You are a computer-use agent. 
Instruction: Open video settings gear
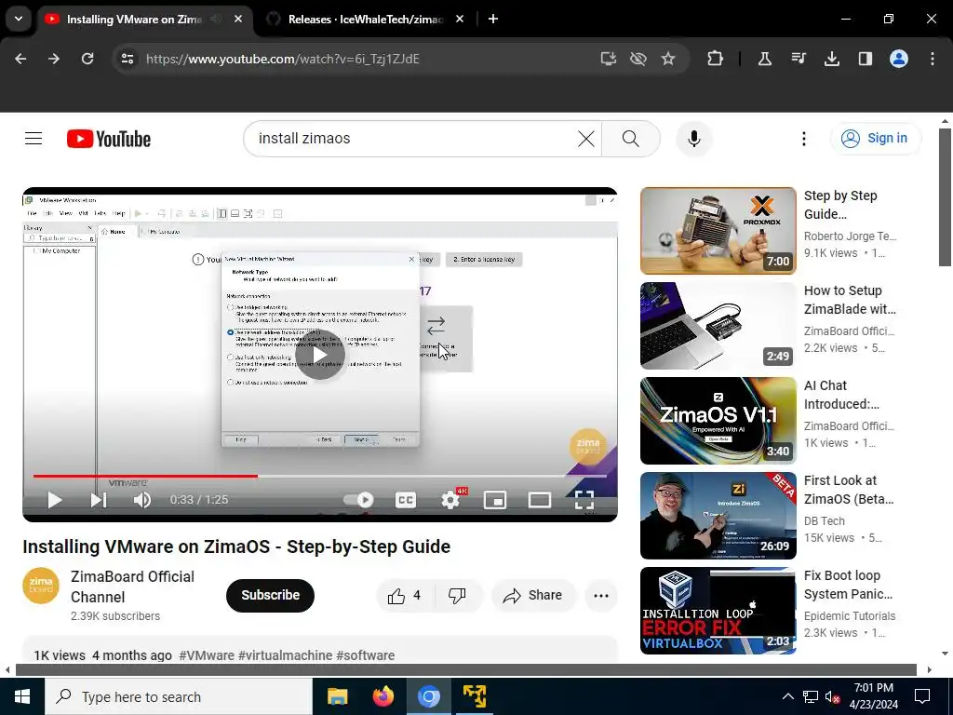pyautogui.click(x=450, y=500)
